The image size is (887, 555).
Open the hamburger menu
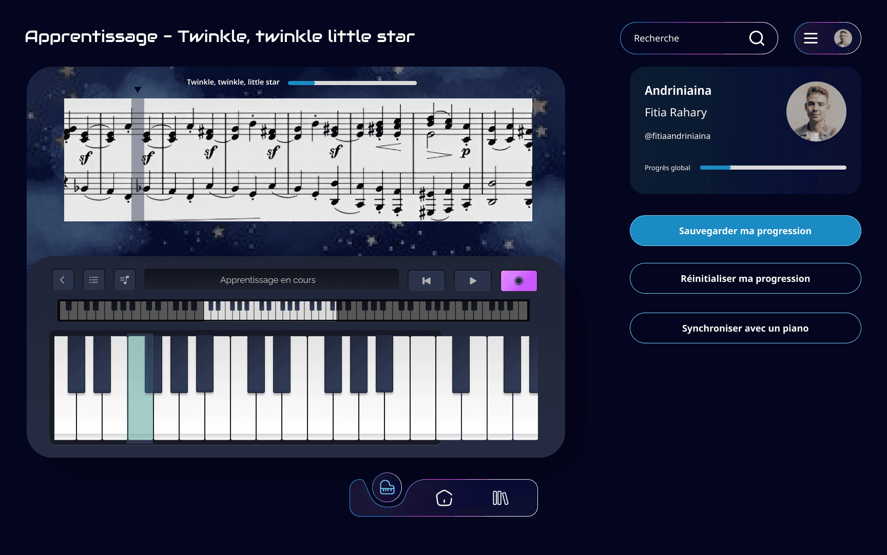coord(811,38)
